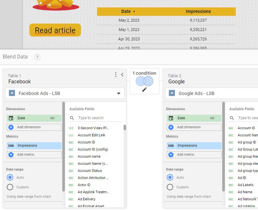Select Ad group ID field
This screenshot has height=210, width=258.
(247, 142)
